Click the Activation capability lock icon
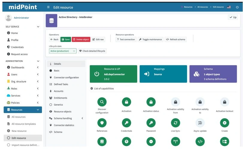This screenshot has height=149, width=243. [126, 102]
